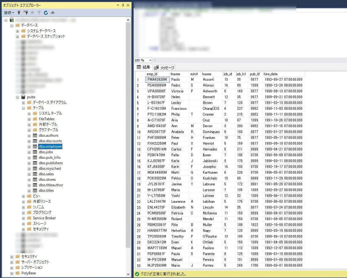Viewport: 347px width, 278px height.
Task: Click the Connect Object Explorer plug icon
Action: tap(19, 13)
